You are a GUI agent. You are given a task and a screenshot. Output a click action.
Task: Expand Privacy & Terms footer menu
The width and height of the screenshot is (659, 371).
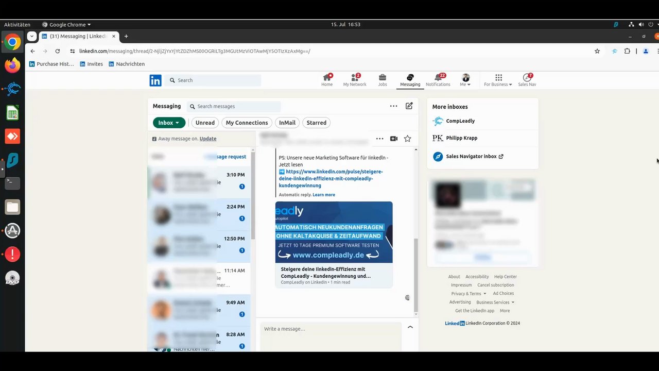point(469,294)
